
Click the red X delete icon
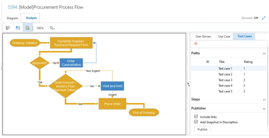(x=196, y=44)
